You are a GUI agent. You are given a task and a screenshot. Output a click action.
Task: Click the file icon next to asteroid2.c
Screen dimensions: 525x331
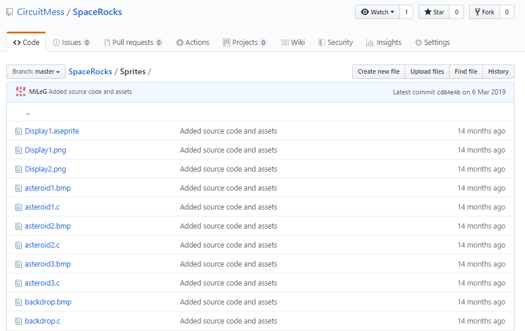[x=19, y=245]
